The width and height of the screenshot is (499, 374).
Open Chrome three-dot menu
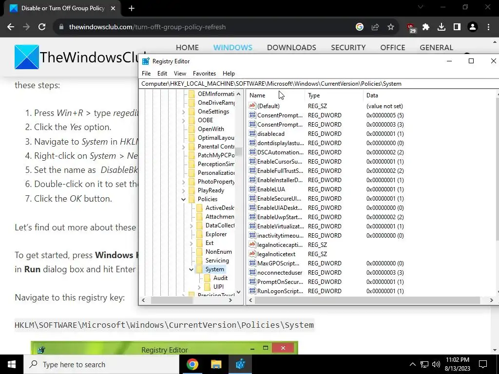tap(488, 27)
